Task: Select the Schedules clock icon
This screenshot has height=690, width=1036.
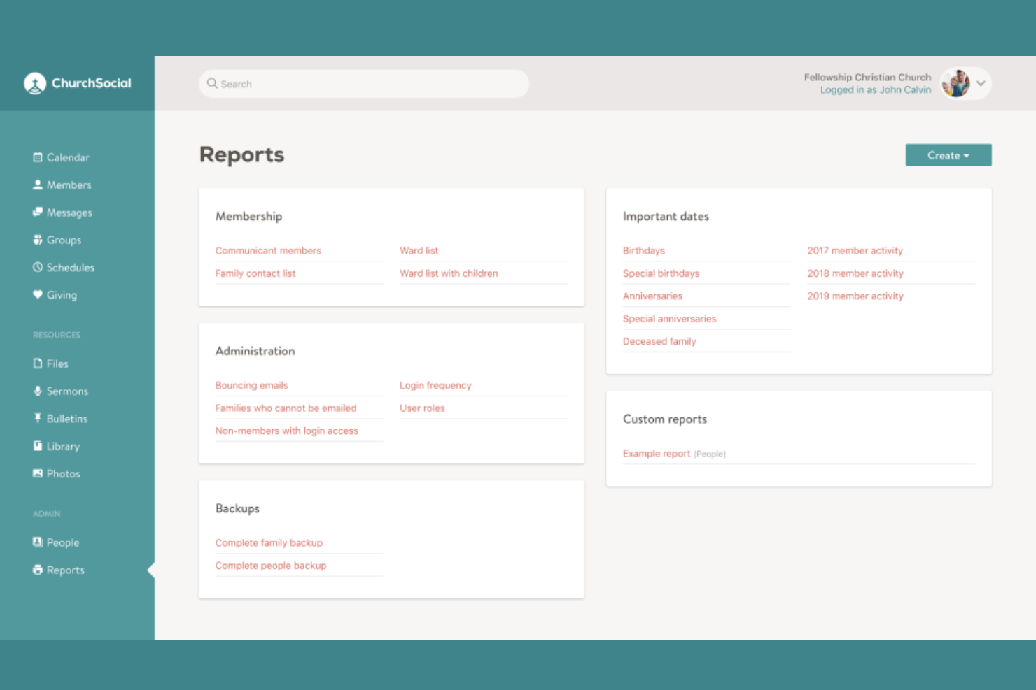Action: click(38, 267)
